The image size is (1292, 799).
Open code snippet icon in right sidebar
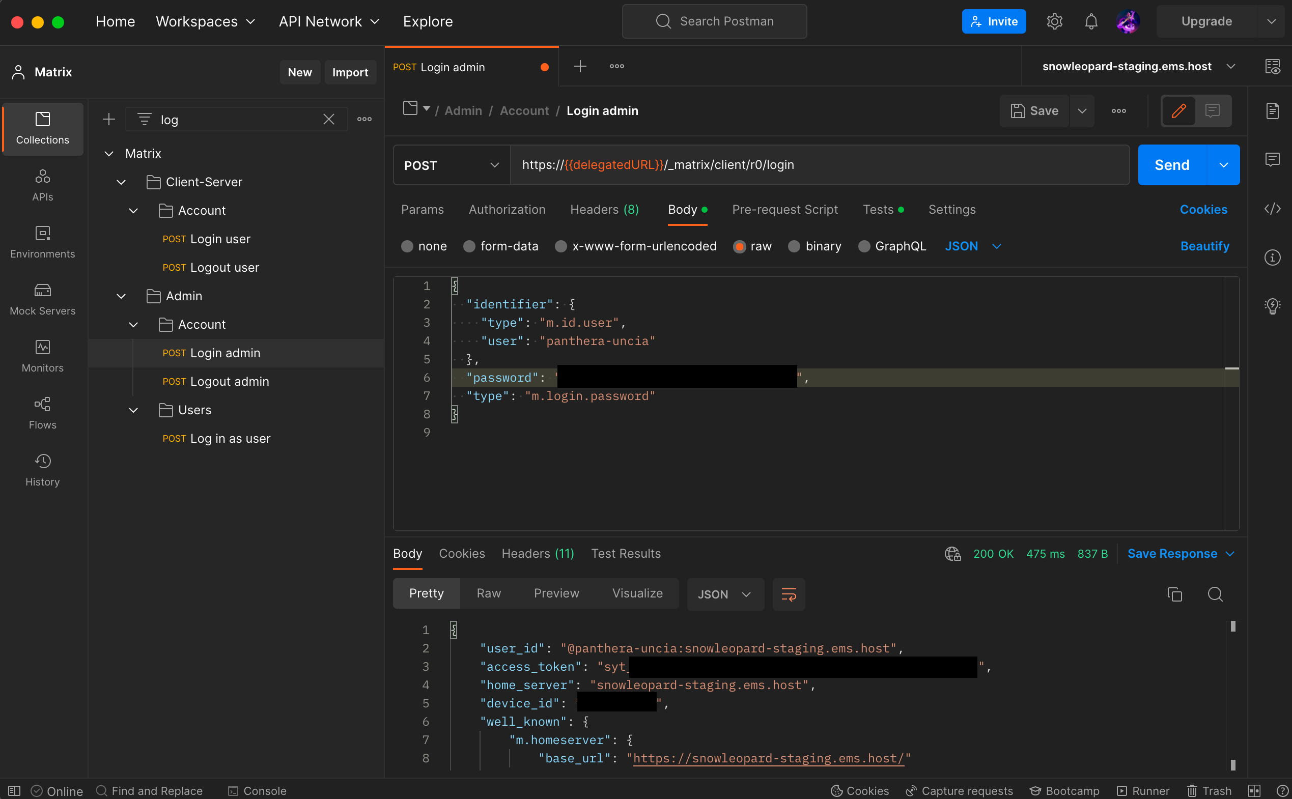(1272, 209)
